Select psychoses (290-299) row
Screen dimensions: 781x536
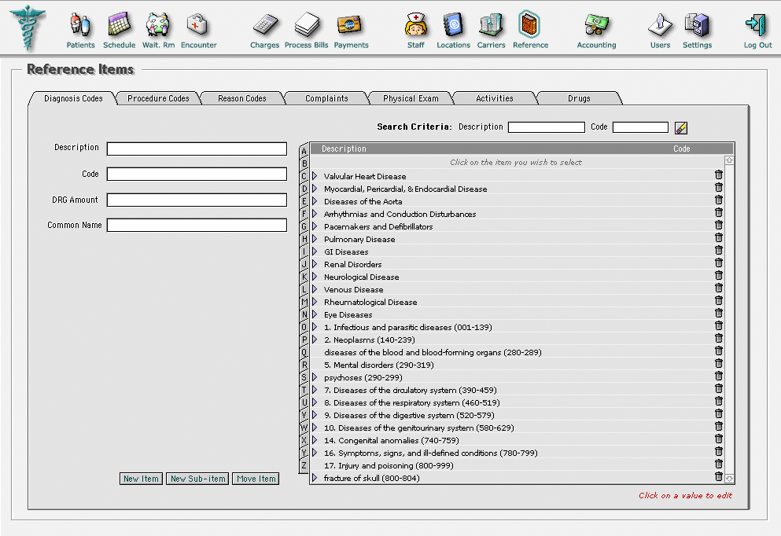(517, 377)
